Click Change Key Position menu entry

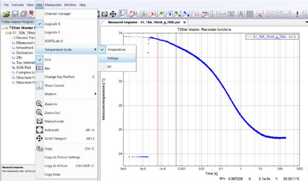click(67, 77)
